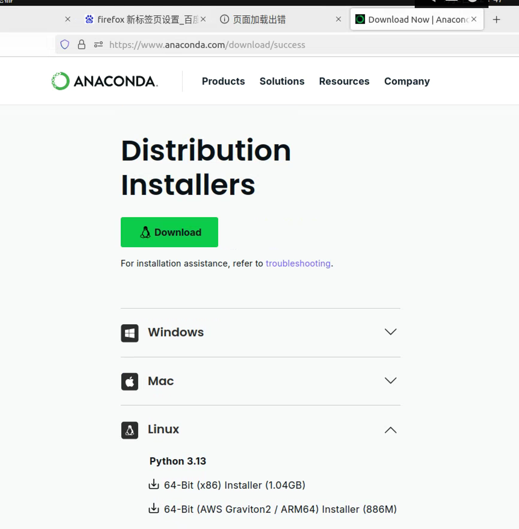Click the green Download button
519x529 pixels.
[x=169, y=232]
